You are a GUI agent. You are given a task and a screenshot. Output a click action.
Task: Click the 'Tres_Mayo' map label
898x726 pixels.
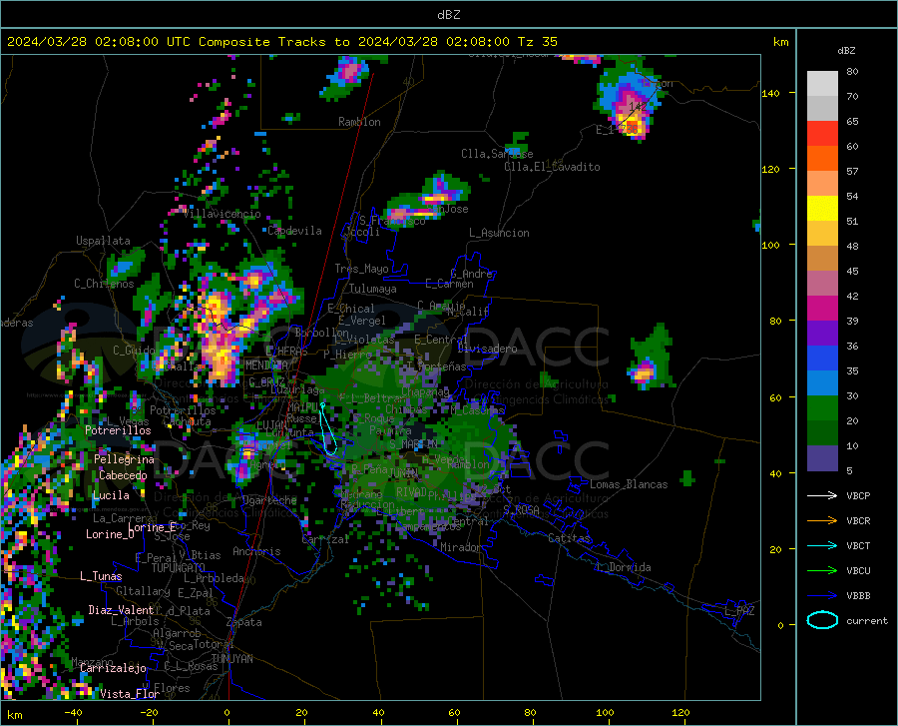click(x=361, y=269)
